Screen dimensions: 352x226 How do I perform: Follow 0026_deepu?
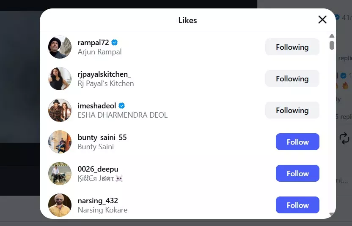point(297,174)
